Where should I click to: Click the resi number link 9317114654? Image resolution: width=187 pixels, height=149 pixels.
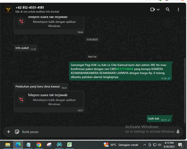click(125, 69)
